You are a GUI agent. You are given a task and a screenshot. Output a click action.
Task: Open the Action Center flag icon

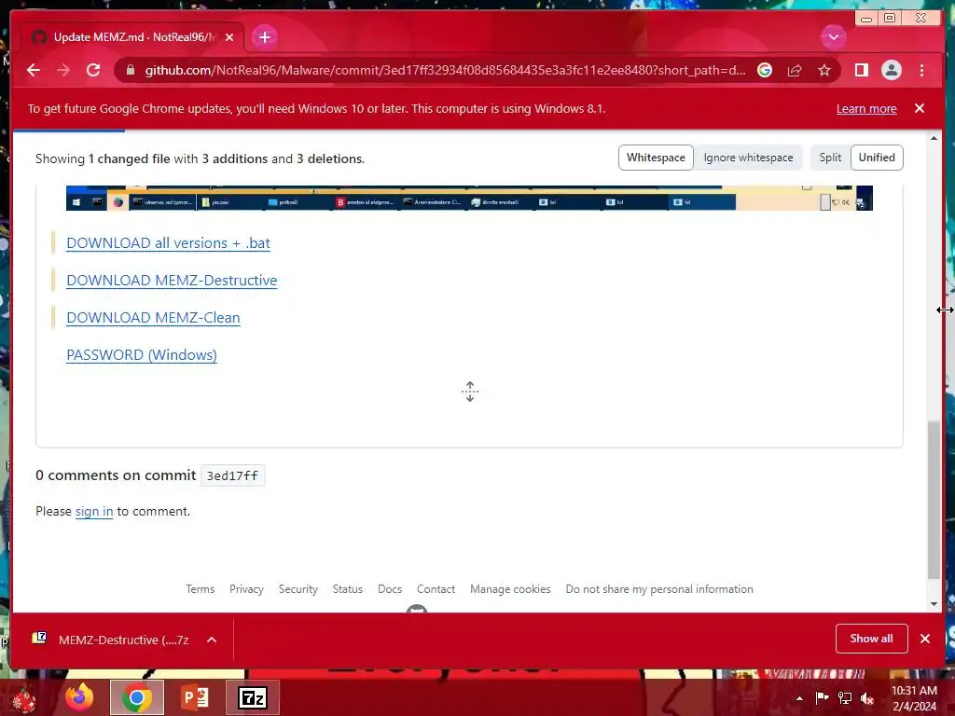coord(822,697)
